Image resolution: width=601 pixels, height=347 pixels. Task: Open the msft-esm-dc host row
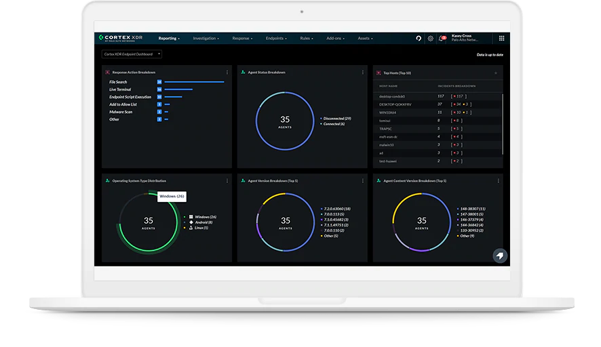click(438, 137)
